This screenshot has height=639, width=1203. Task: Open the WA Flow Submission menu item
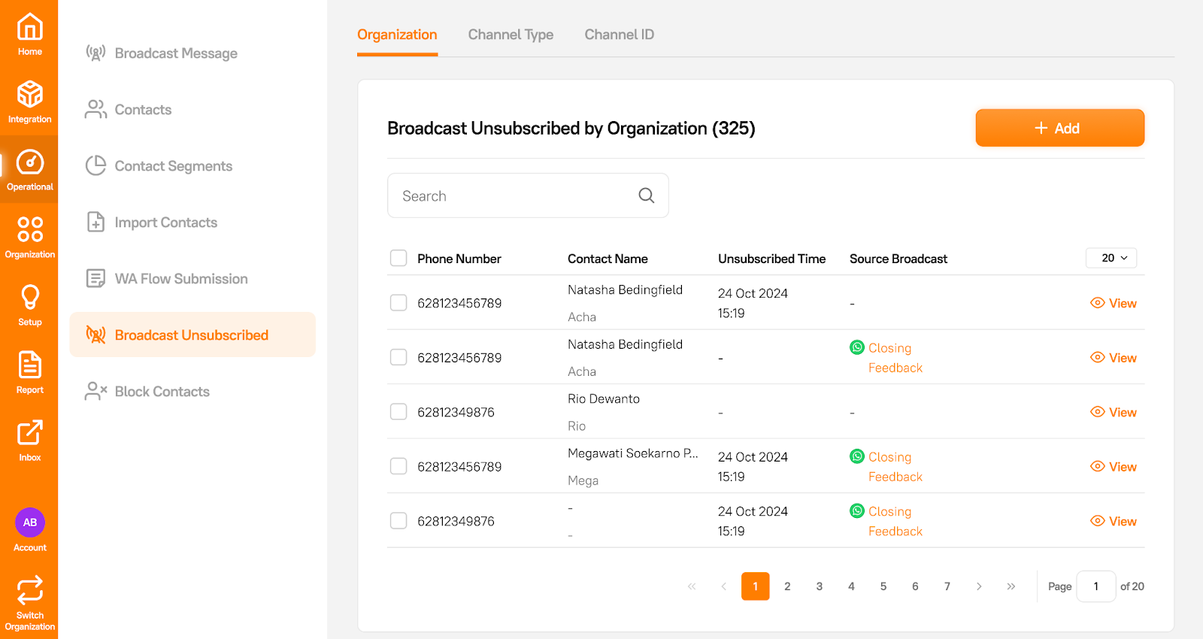(x=192, y=278)
